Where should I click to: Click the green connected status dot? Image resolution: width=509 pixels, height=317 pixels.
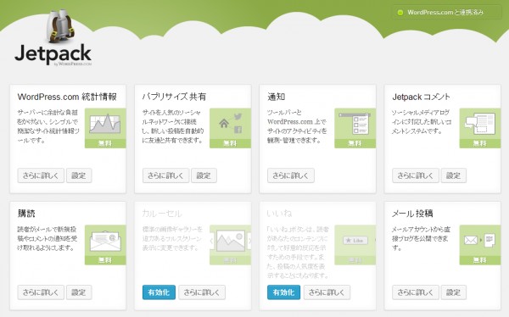(400, 13)
